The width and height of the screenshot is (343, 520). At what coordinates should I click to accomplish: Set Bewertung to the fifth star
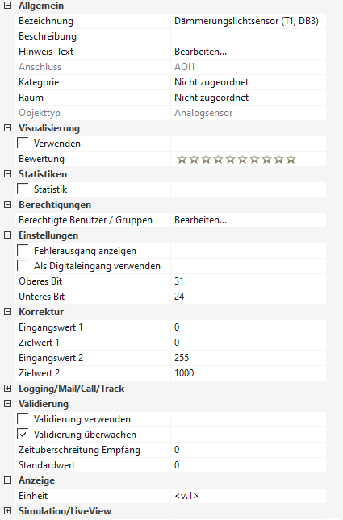pos(231,159)
